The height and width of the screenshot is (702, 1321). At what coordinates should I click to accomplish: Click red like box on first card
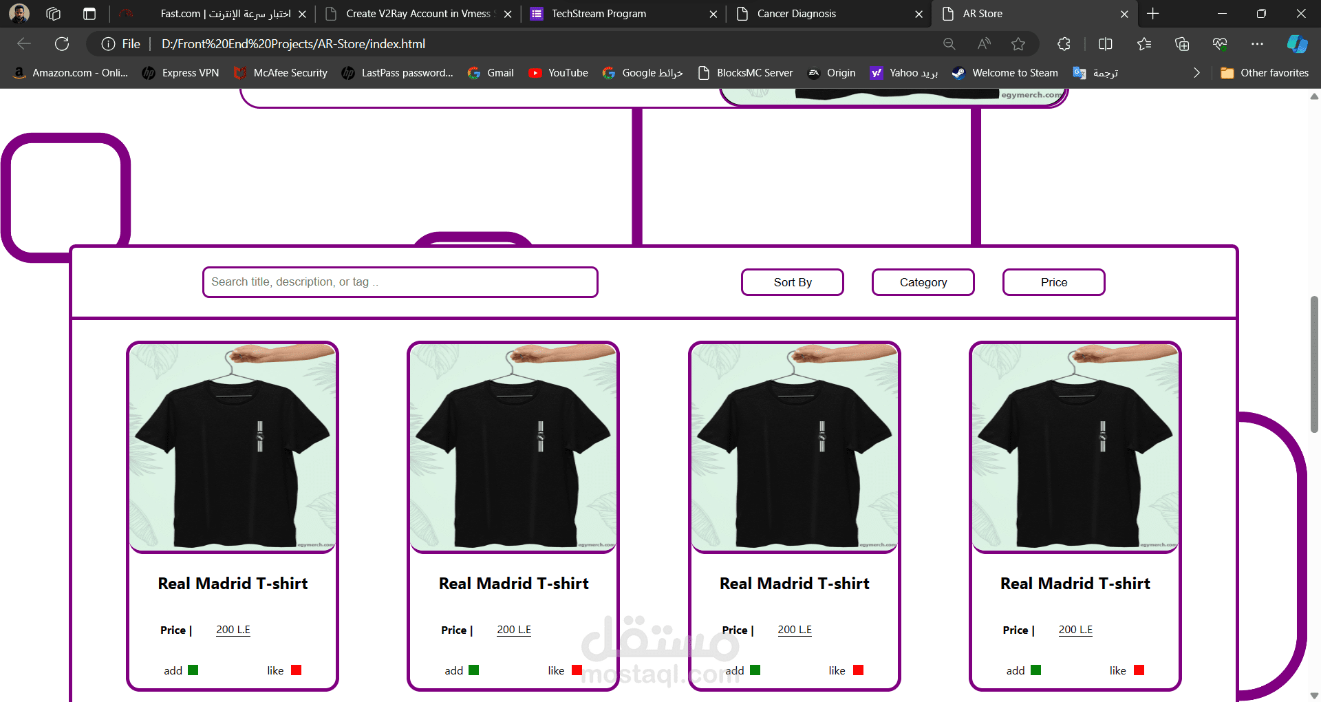coord(296,670)
